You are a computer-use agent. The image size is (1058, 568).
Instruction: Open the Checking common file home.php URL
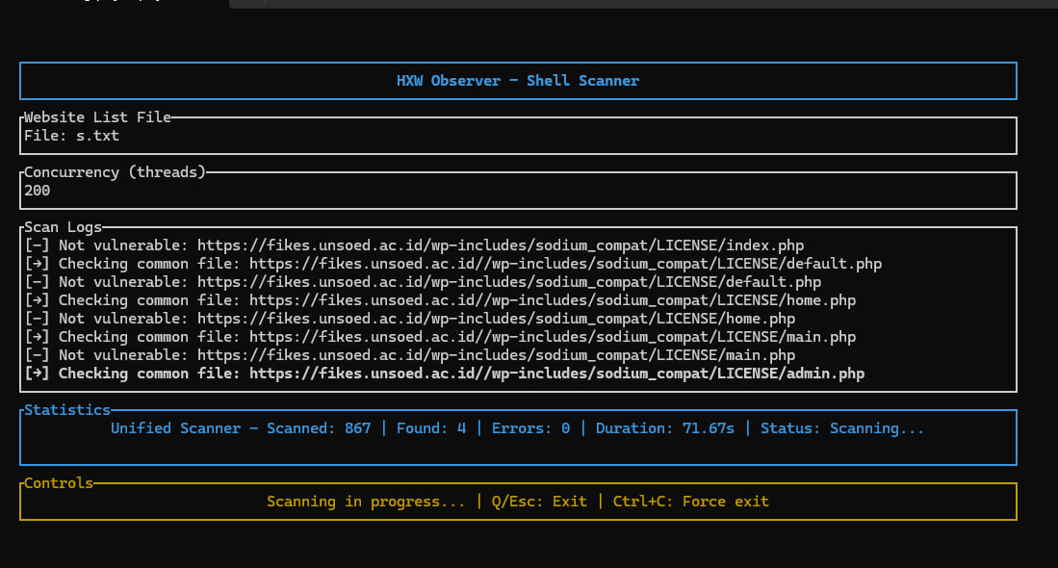point(552,300)
